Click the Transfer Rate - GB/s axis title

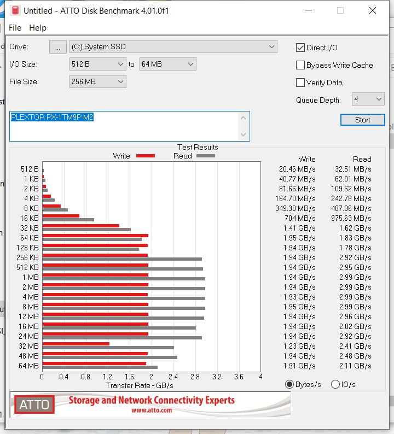coord(140,385)
